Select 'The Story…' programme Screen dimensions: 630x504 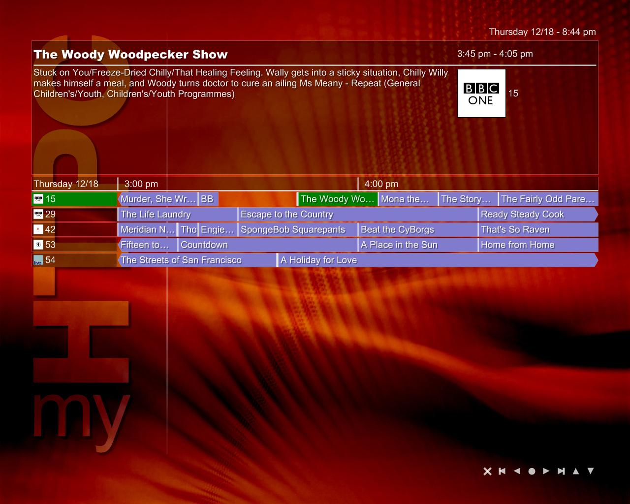tap(468, 199)
